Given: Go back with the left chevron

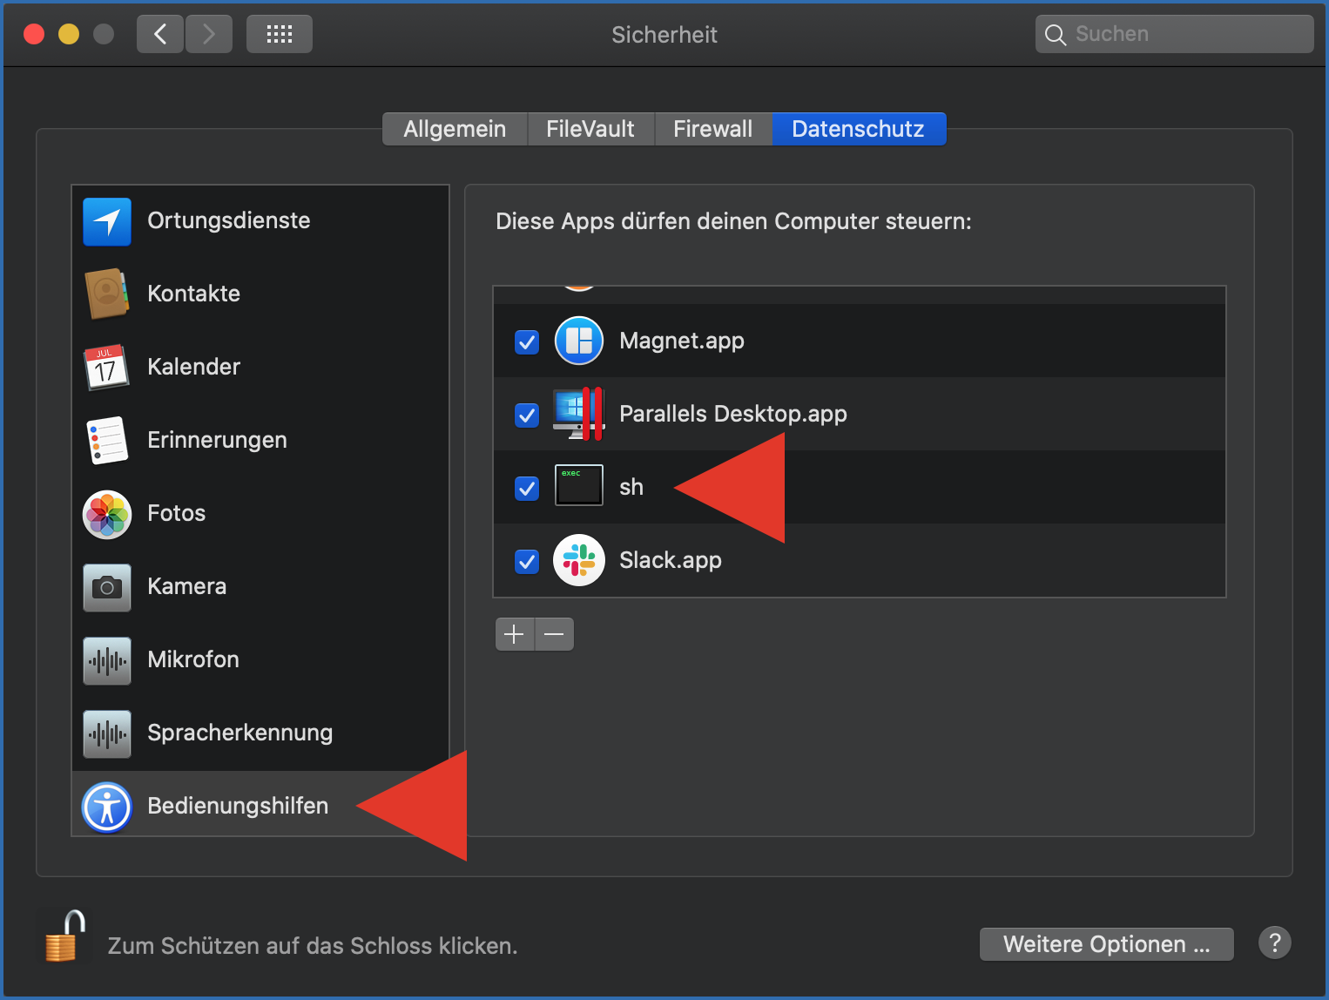Looking at the screenshot, I should click(x=160, y=34).
